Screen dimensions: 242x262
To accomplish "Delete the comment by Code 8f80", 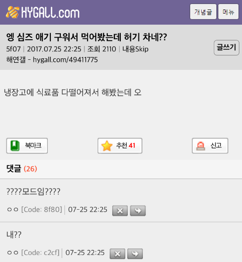I will (120, 211).
